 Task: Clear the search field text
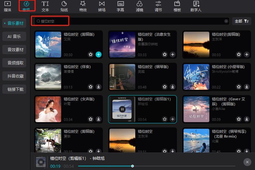(x=226, y=21)
